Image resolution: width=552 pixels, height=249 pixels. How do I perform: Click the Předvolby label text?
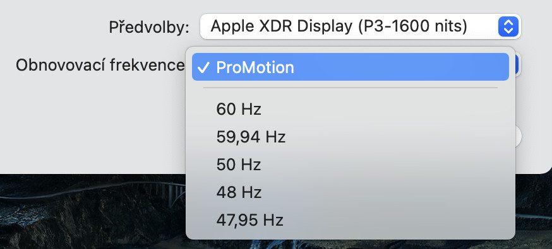[x=149, y=27]
